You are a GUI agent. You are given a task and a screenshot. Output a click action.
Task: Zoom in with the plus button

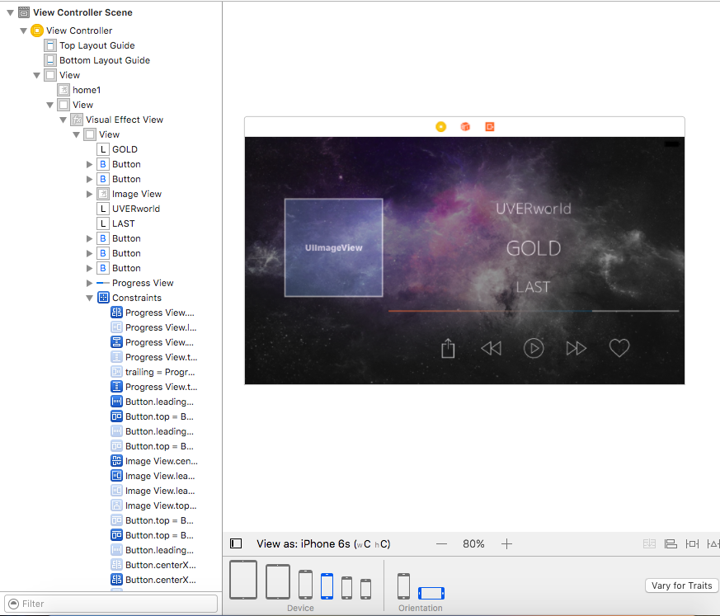(507, 544)
